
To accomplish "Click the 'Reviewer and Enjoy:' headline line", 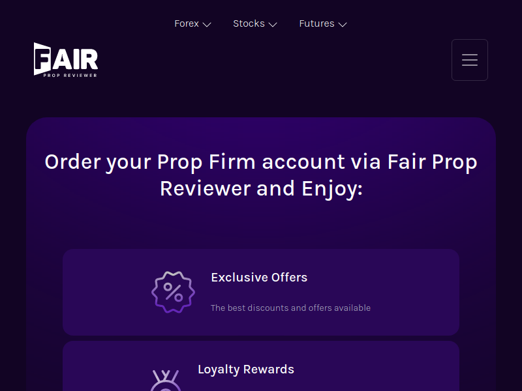I will tap(261, 188).
